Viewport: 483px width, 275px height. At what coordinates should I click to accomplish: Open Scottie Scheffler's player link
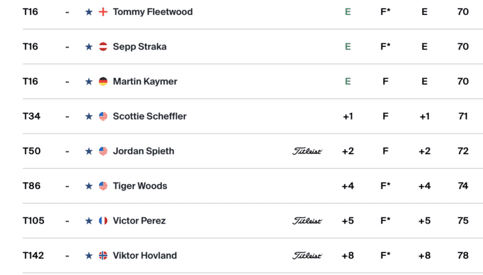coord(149,117)
